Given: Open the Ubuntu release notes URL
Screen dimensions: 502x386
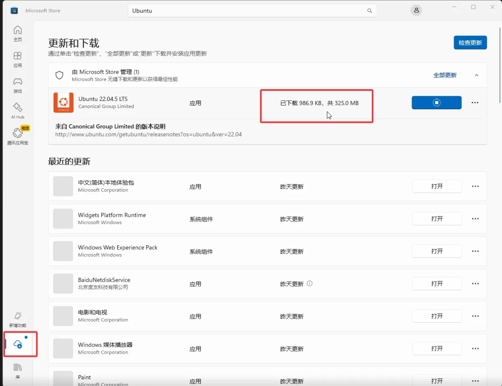Looking at the screenshot, I should (148, 134).
